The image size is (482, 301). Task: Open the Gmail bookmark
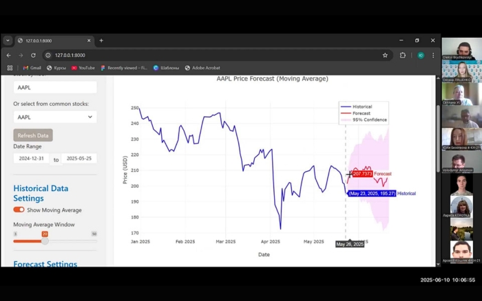[32, 68]
